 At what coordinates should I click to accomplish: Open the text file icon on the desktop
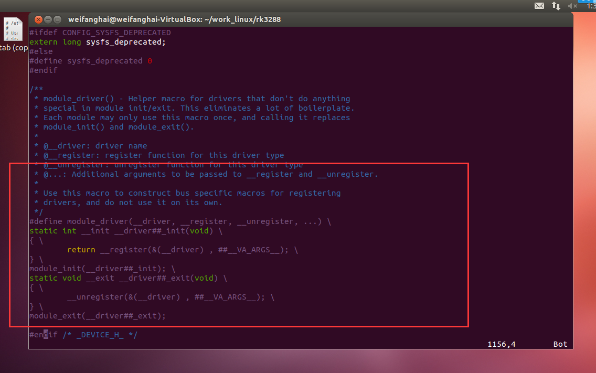(x=12, y=30)
